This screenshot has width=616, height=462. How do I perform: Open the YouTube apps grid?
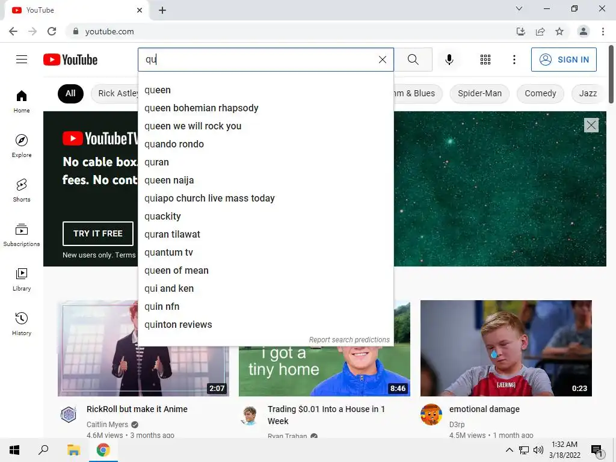tap(485, 60)
